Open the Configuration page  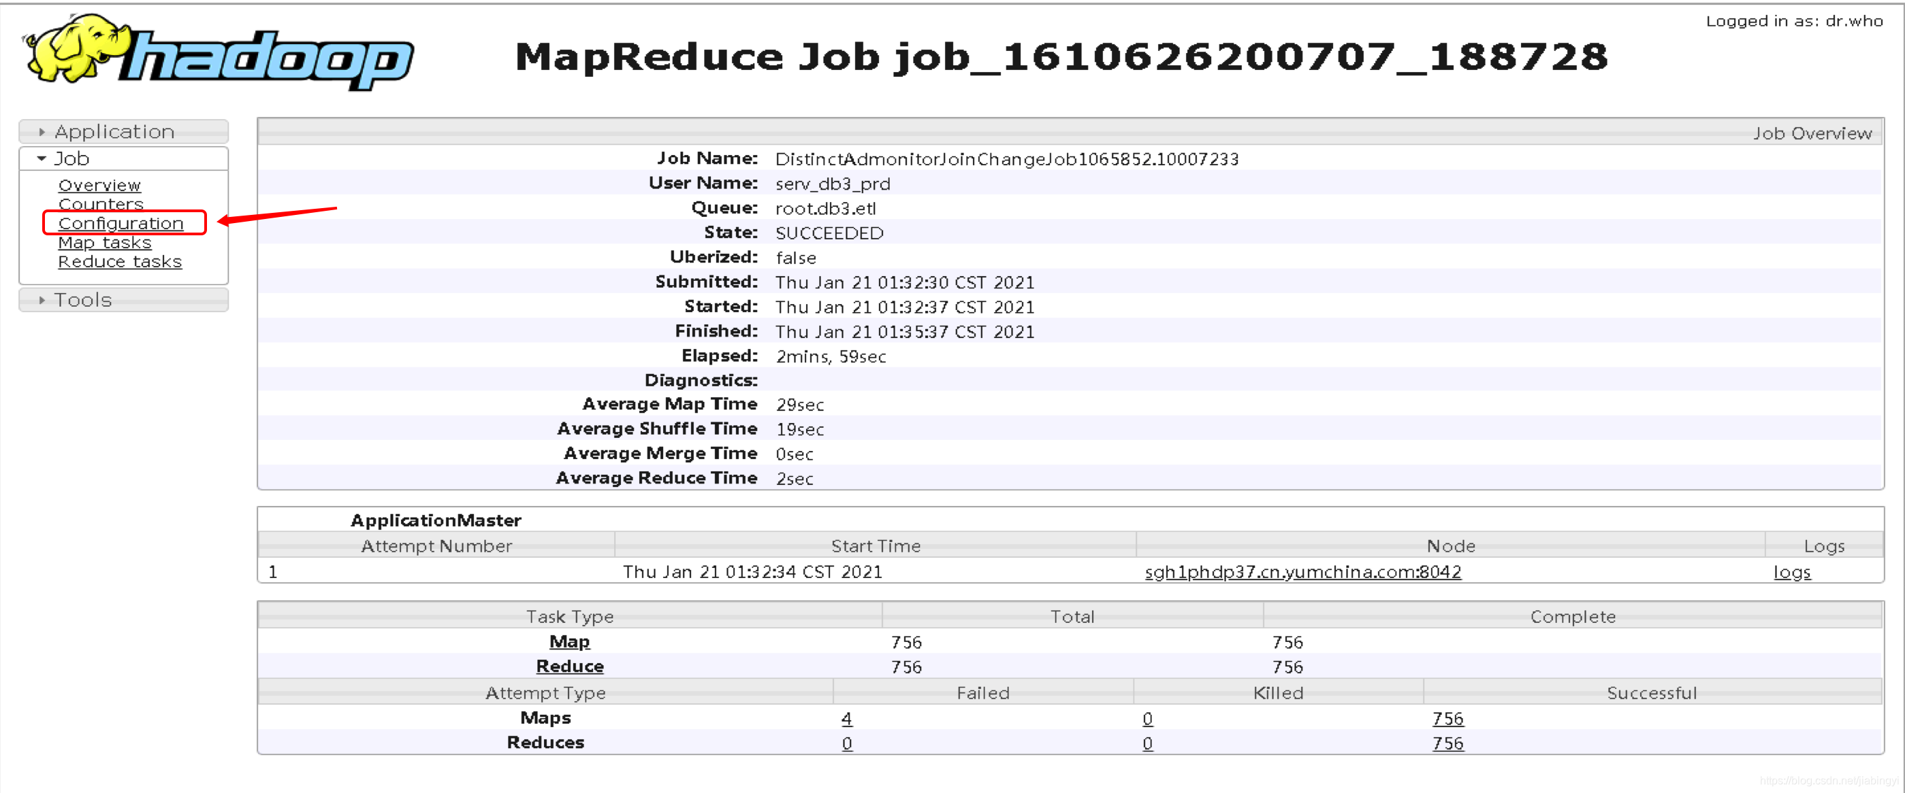coord(122,223)
